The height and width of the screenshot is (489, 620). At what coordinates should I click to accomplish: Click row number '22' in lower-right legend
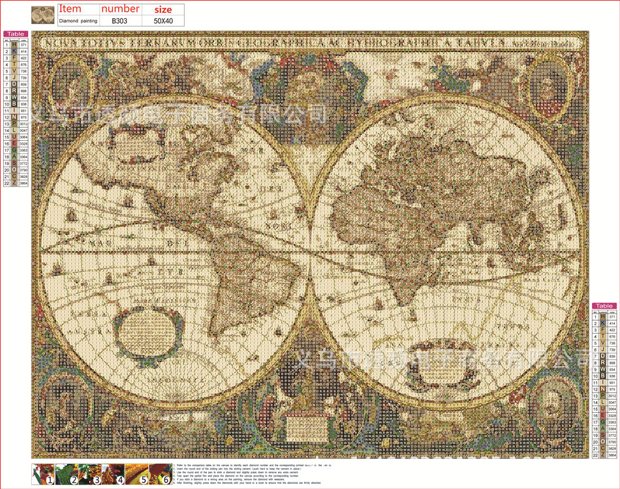595,455
